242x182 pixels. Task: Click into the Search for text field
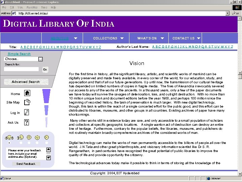point(21,69)
